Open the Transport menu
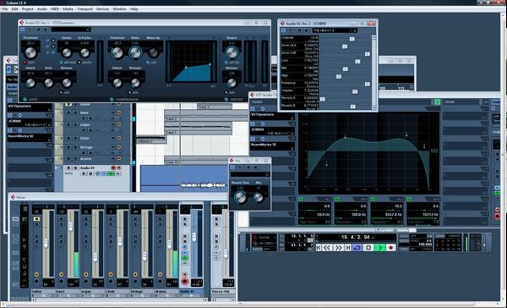Image resolution: width=507 pixels, height=308 pixels. 84,9
